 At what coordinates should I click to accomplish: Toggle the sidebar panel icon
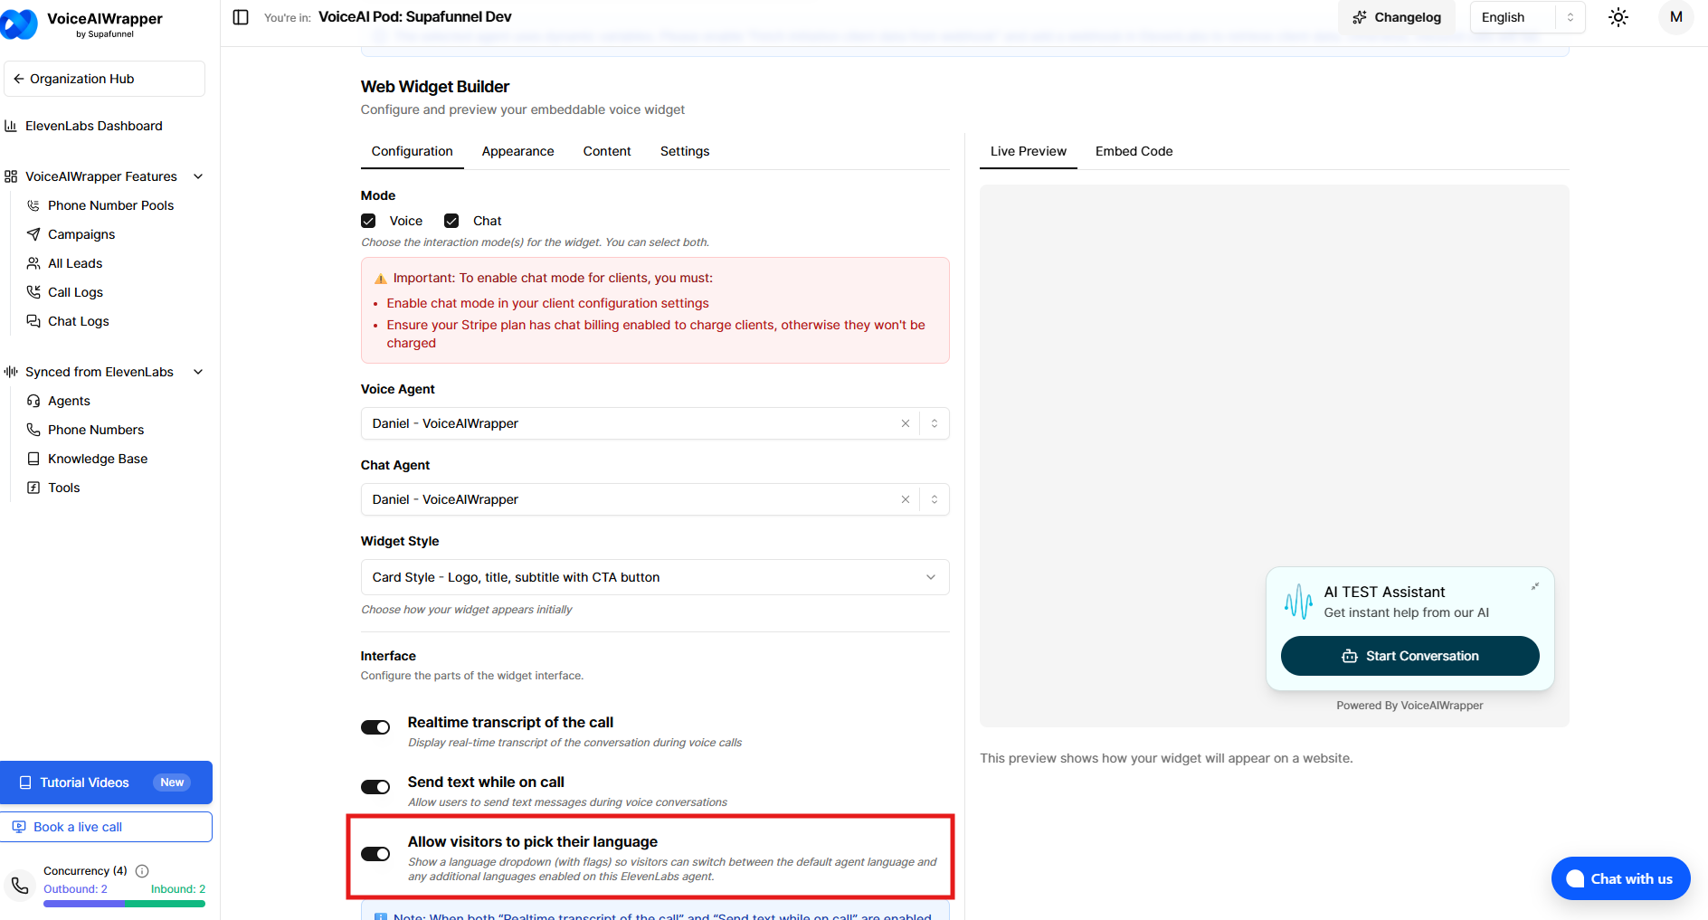(x=241, y=17)
